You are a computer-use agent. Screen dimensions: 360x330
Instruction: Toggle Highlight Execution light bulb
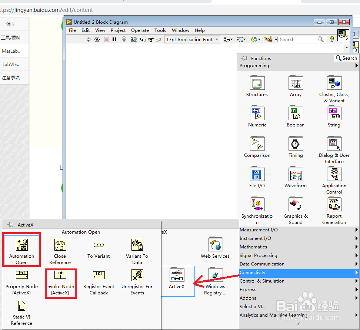coord(124,40)
